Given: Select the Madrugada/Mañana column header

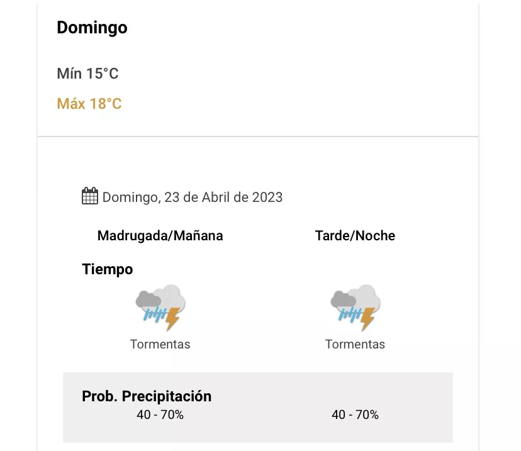Looking at the screenshot, I should (160, 236).
